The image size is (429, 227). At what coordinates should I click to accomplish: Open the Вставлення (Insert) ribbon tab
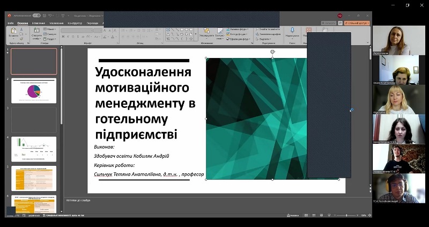click(x=38, y=23)
